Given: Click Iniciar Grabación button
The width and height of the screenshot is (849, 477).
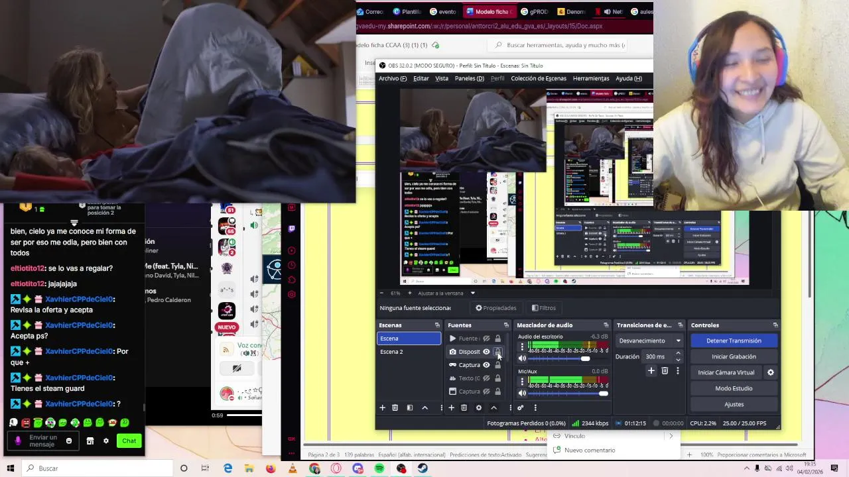Looking at the screenshot, I should coord(734,356).
